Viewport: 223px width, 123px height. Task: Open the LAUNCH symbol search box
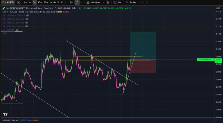click(8, 2)
